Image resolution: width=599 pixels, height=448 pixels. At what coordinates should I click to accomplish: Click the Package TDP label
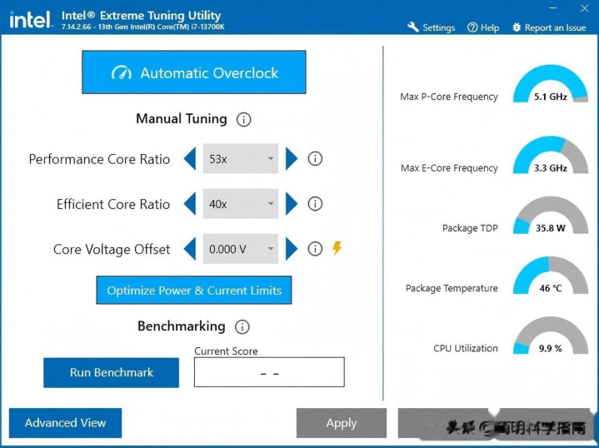[x=470, y=228]
